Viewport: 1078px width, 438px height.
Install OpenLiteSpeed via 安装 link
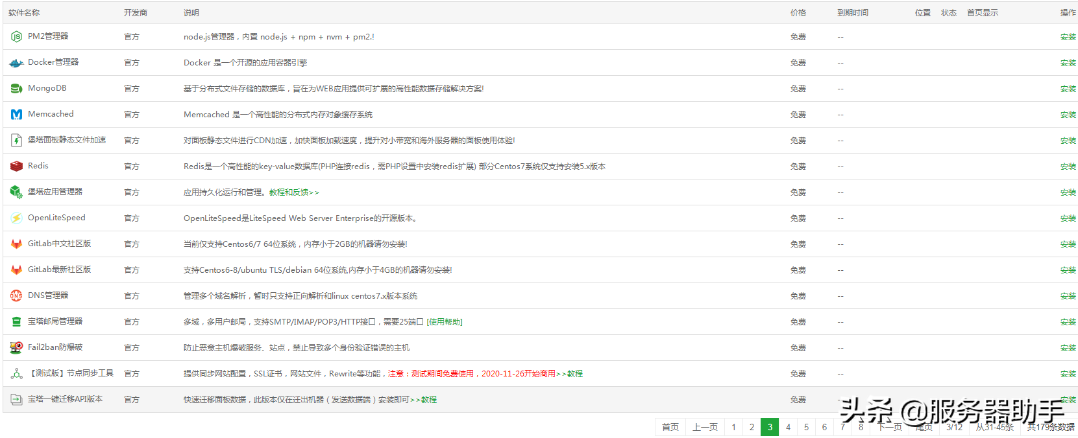pos(1068,218)
